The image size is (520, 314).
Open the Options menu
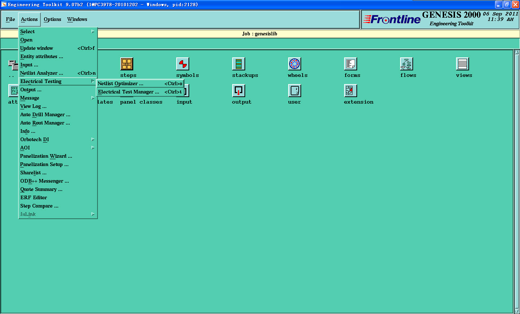tap(52, 19)
